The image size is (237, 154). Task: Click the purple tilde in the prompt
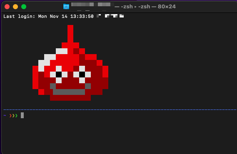coord(5,115)
